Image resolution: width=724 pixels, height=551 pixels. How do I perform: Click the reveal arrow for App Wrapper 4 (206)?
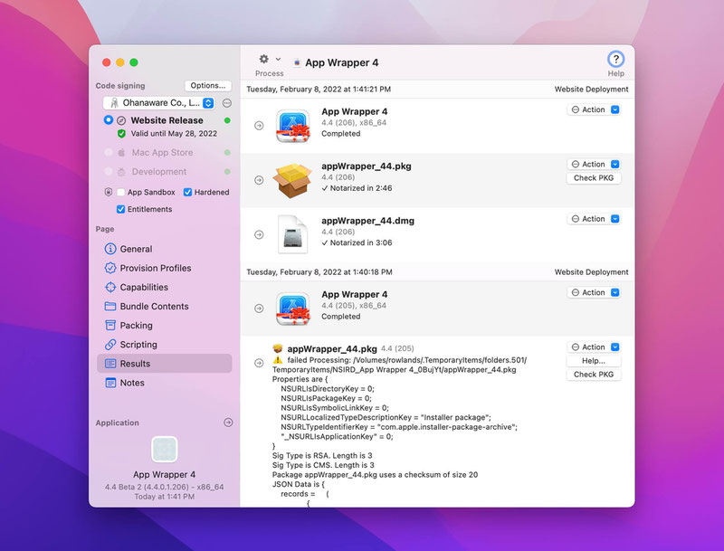[x=259, y=126]
